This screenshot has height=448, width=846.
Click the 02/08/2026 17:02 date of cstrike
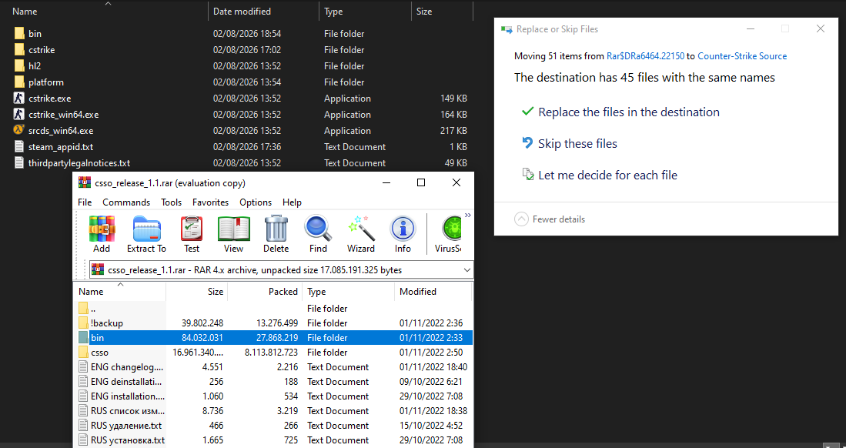pyautogui.click(x=246, y=50)
